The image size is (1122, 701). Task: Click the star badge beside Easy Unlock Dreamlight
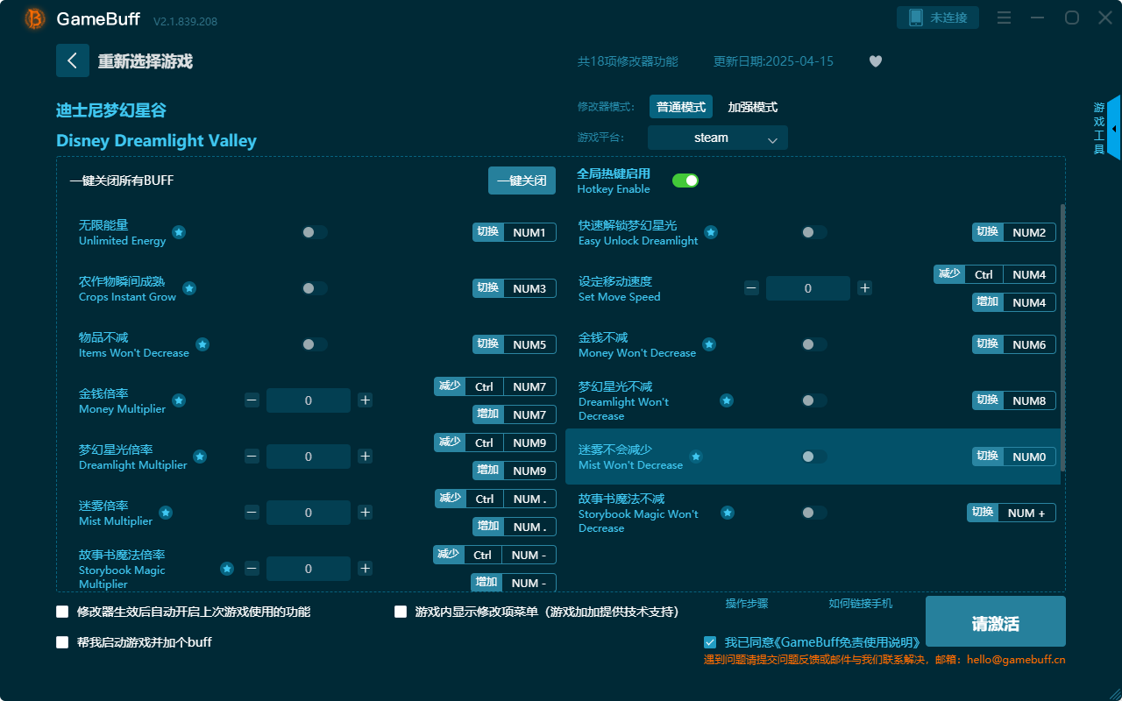pos(711,232)
